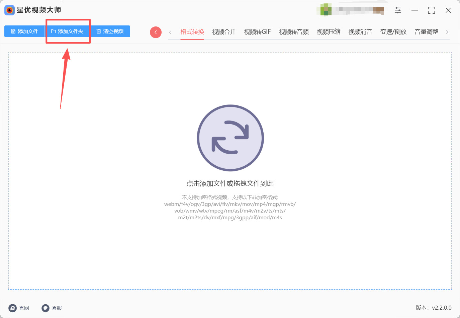
Task: Click the 添加文件夹 button
Action: pyautogui.click(x=67, y=31)
